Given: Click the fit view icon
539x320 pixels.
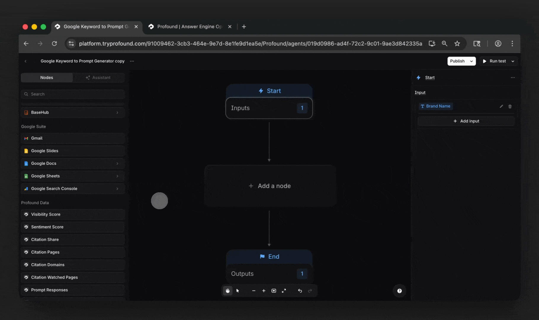Looking at the screenshot, I should [274, 291].
